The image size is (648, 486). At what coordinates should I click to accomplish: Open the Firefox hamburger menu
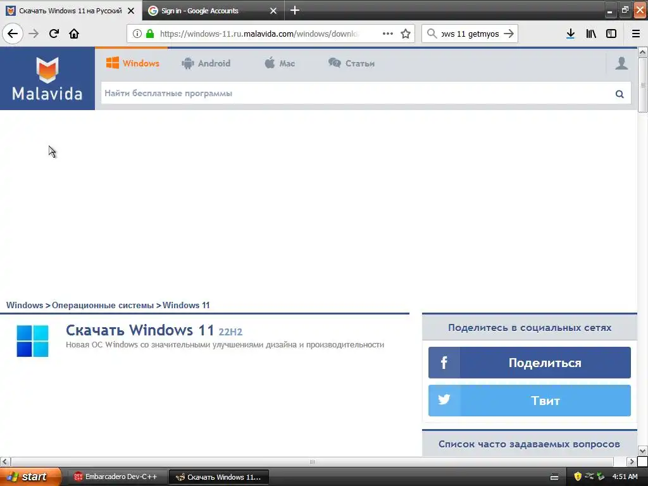(x=636, y=34)
